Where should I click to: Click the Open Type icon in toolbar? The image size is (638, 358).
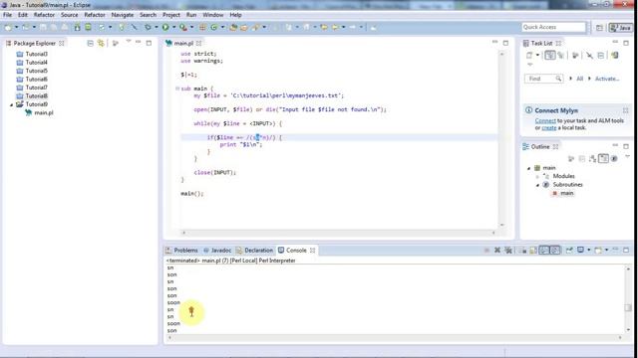[x=233, y=27]
